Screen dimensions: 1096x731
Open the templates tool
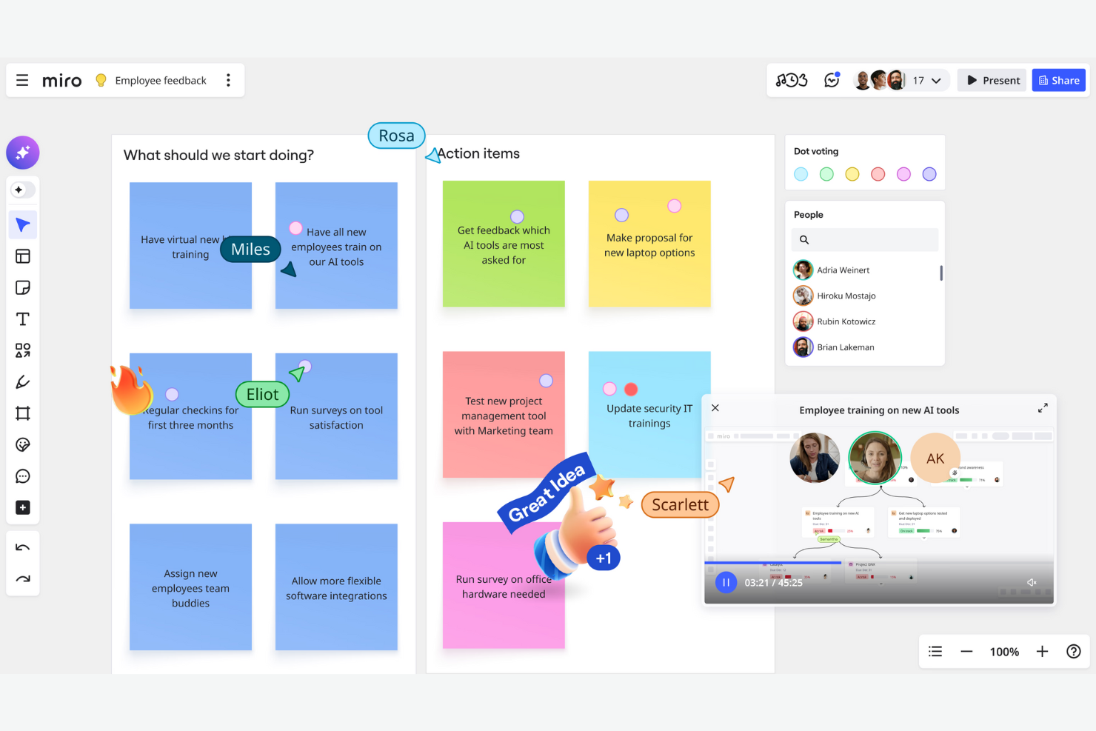tap(23, 256)
